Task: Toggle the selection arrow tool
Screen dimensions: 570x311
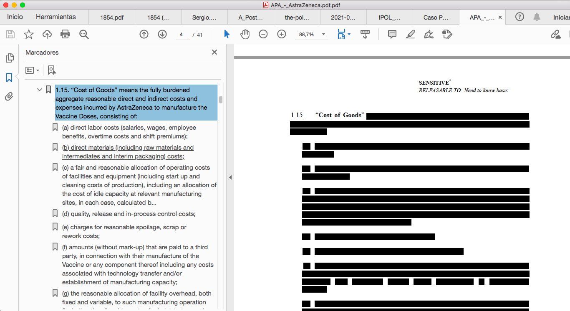Action: 226,34
